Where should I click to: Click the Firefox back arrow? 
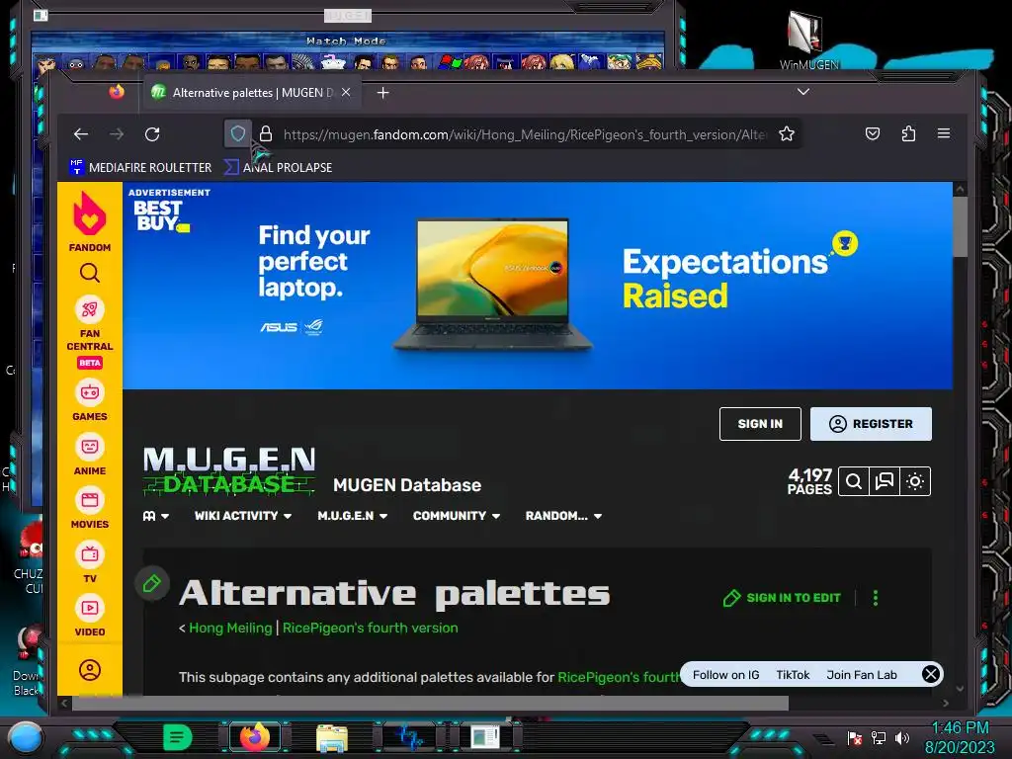pyautogui.click(x=81, y=134)
